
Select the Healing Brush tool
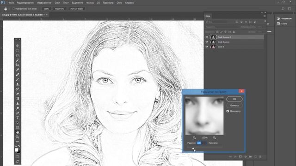[18, 75]
